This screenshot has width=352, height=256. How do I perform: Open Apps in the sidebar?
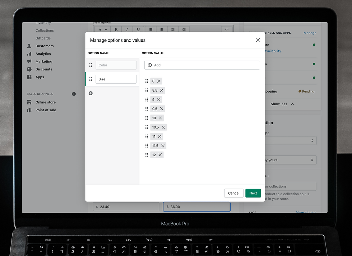tap(40, 77)
